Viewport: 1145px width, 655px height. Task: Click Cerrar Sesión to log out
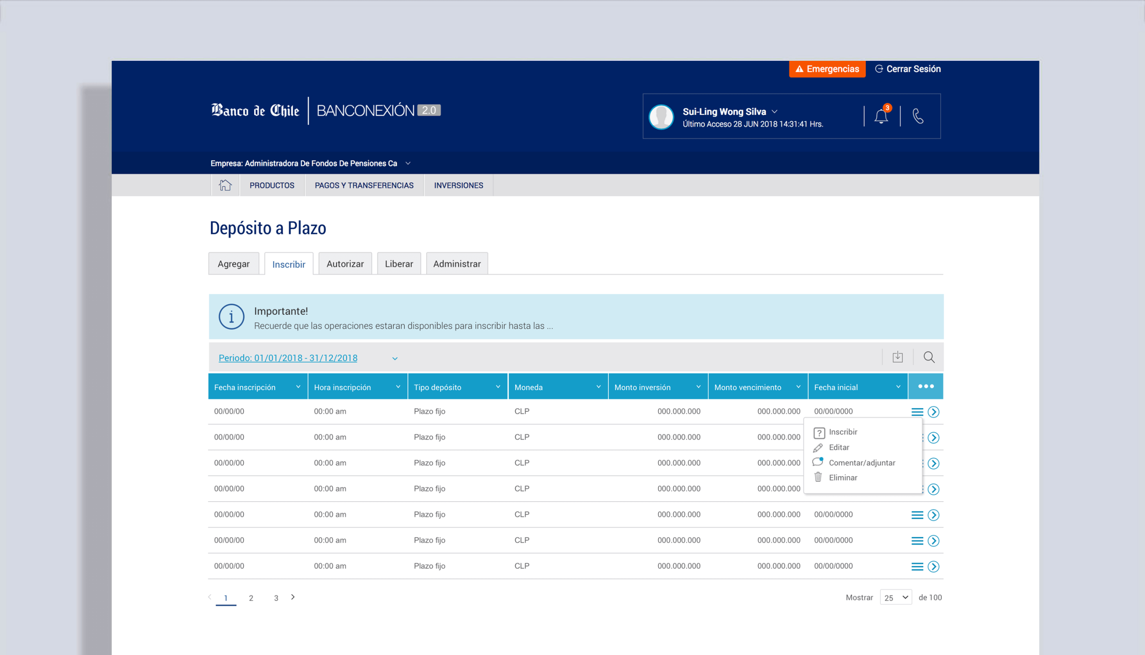(908, 69)
